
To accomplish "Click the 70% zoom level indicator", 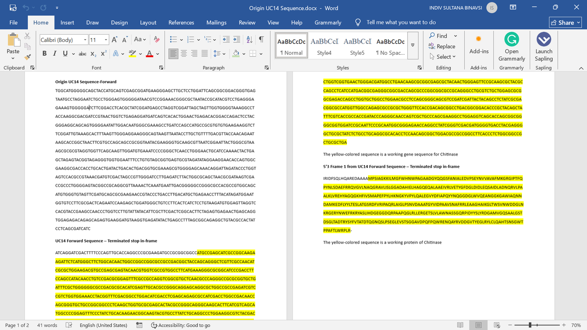I will [576, 325].
